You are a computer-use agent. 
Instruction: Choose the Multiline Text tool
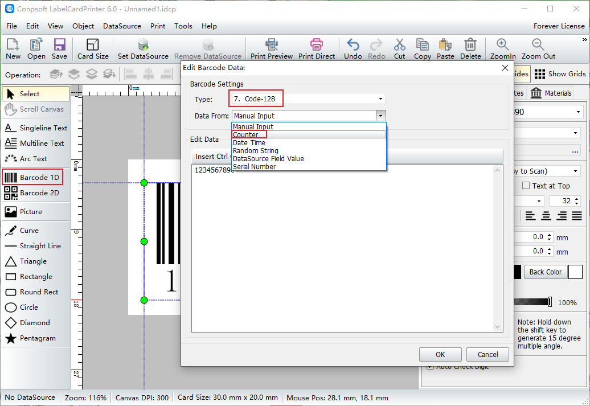pos(36,143)
